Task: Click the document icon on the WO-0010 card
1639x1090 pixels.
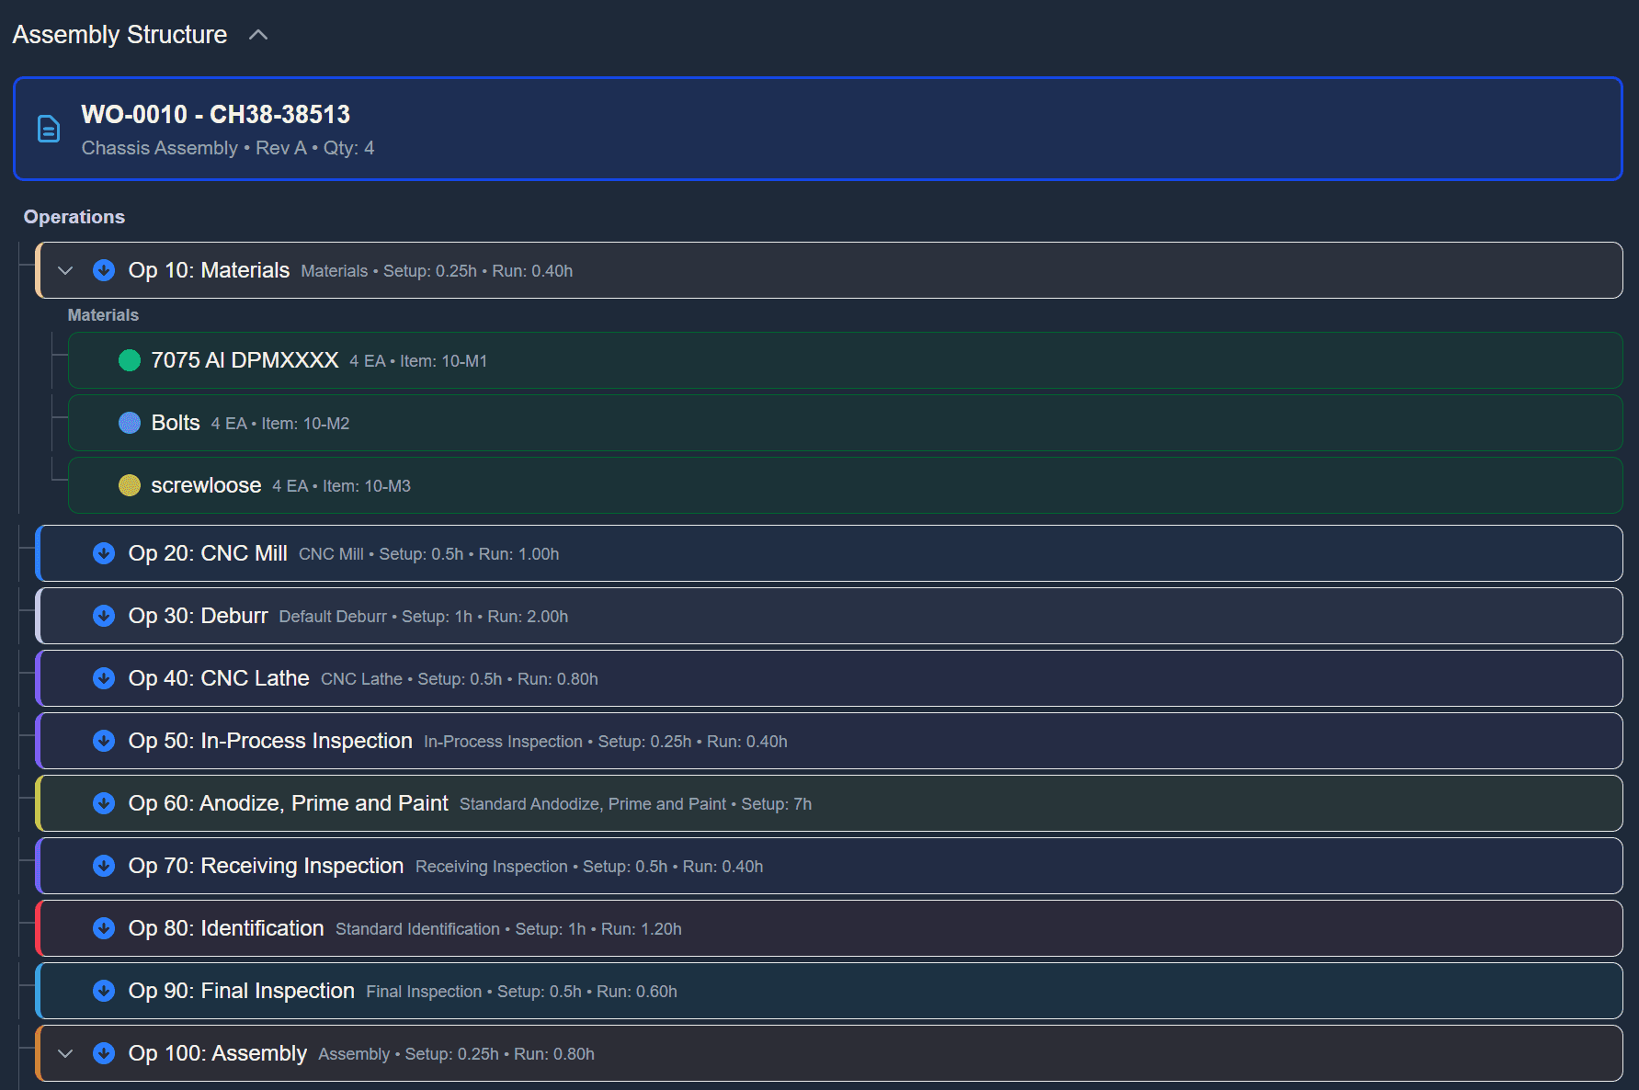Action: coord(48,129)
